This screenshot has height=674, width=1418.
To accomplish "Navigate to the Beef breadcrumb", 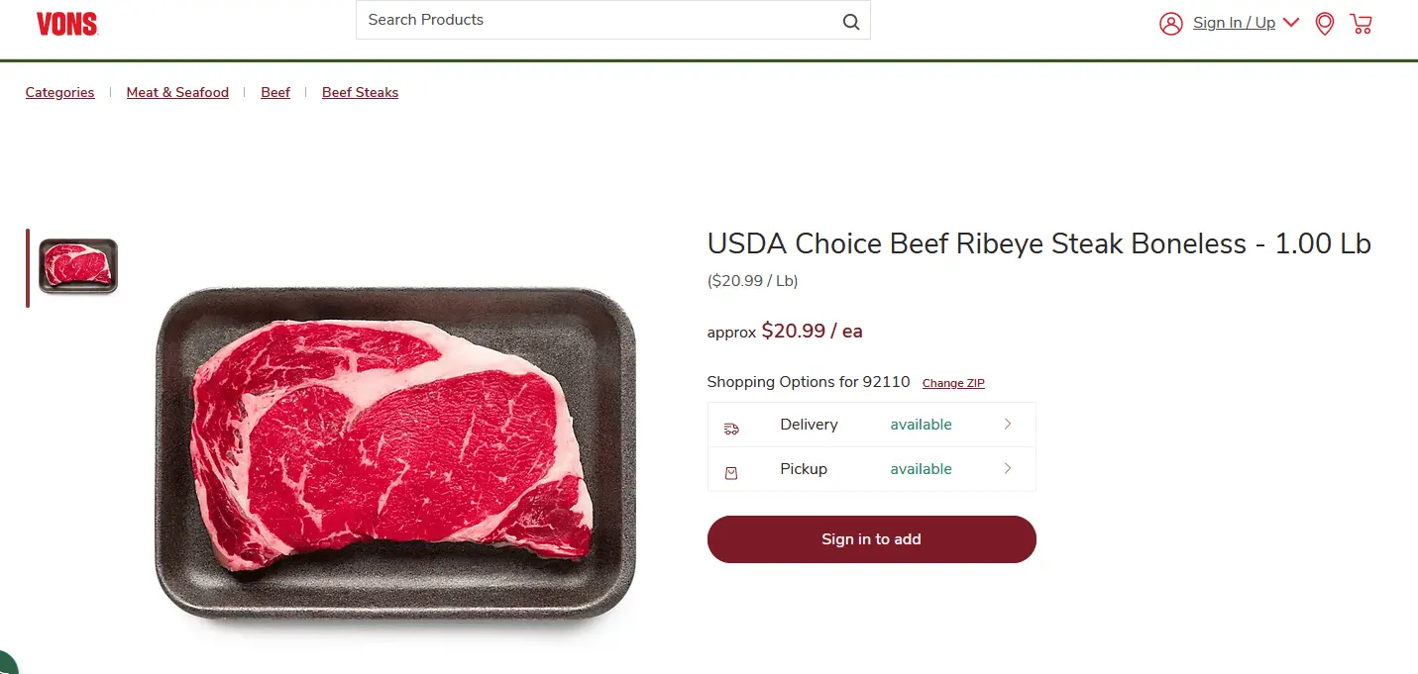I will pos(275,92).
